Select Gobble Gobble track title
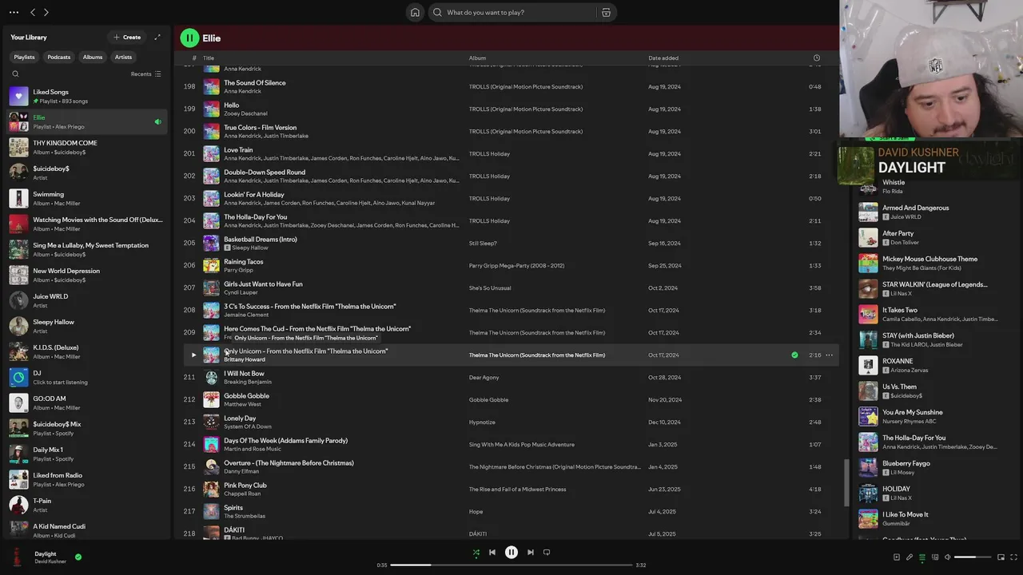This screenshot has width=1023, height=575. pos(246,395)
